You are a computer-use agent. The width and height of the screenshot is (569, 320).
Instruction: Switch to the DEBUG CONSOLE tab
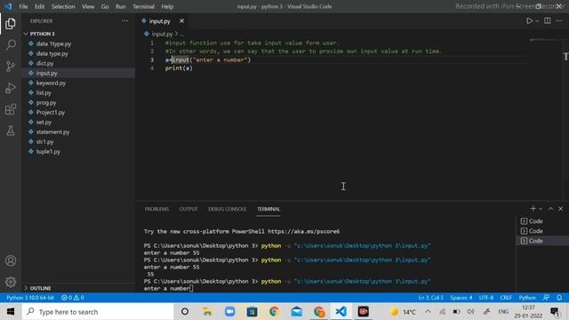click(x=228, y=209)
